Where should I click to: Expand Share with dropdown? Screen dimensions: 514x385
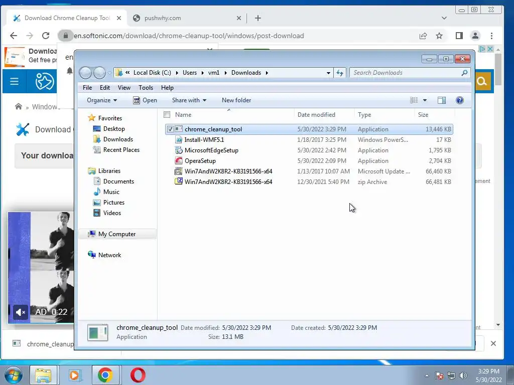[x=189, y=100]
